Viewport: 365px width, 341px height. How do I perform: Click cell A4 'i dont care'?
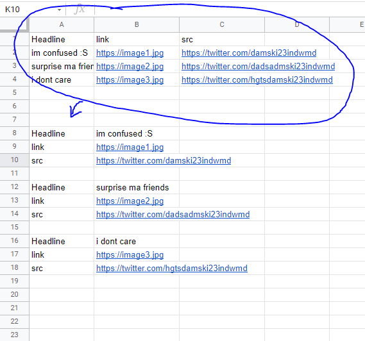click(62, 79)
